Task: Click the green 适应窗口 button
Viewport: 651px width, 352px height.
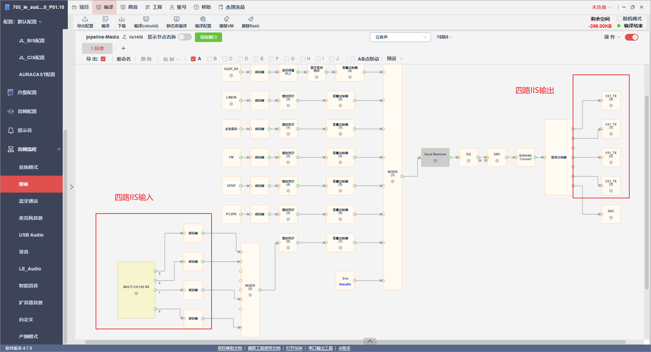Action: (208, 37)
